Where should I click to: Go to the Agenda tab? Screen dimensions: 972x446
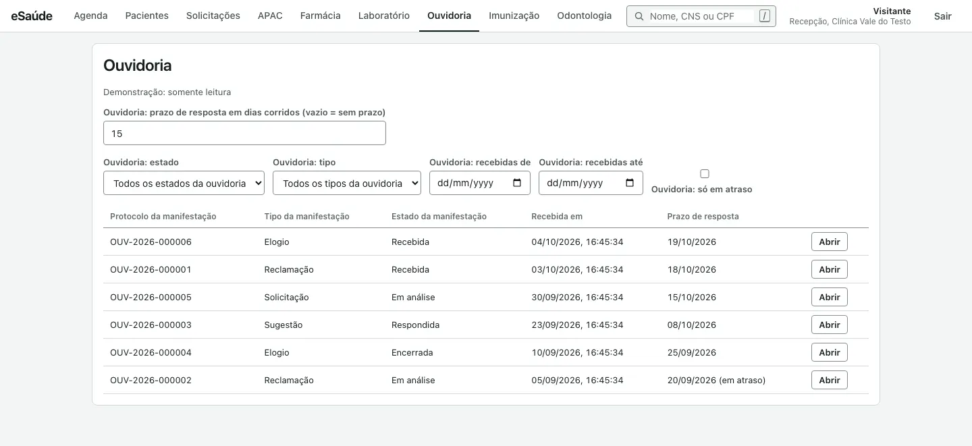click(90, 16)
